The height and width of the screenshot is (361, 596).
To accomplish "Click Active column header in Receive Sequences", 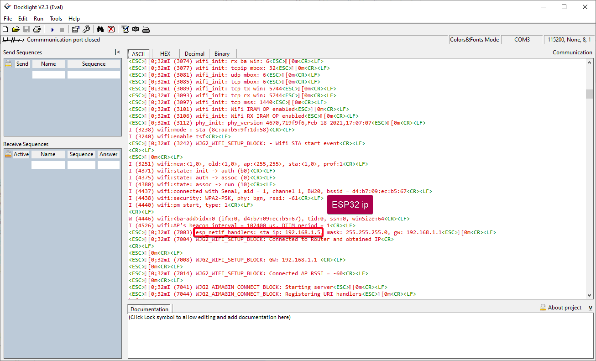I will click(x=21, y=154).
